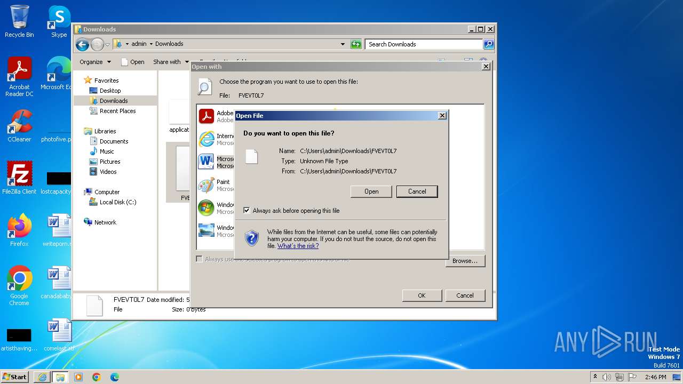Viewport: 683px width, 384px height.
Task: Follow the What's the risk? link
Action: (298, 246)
